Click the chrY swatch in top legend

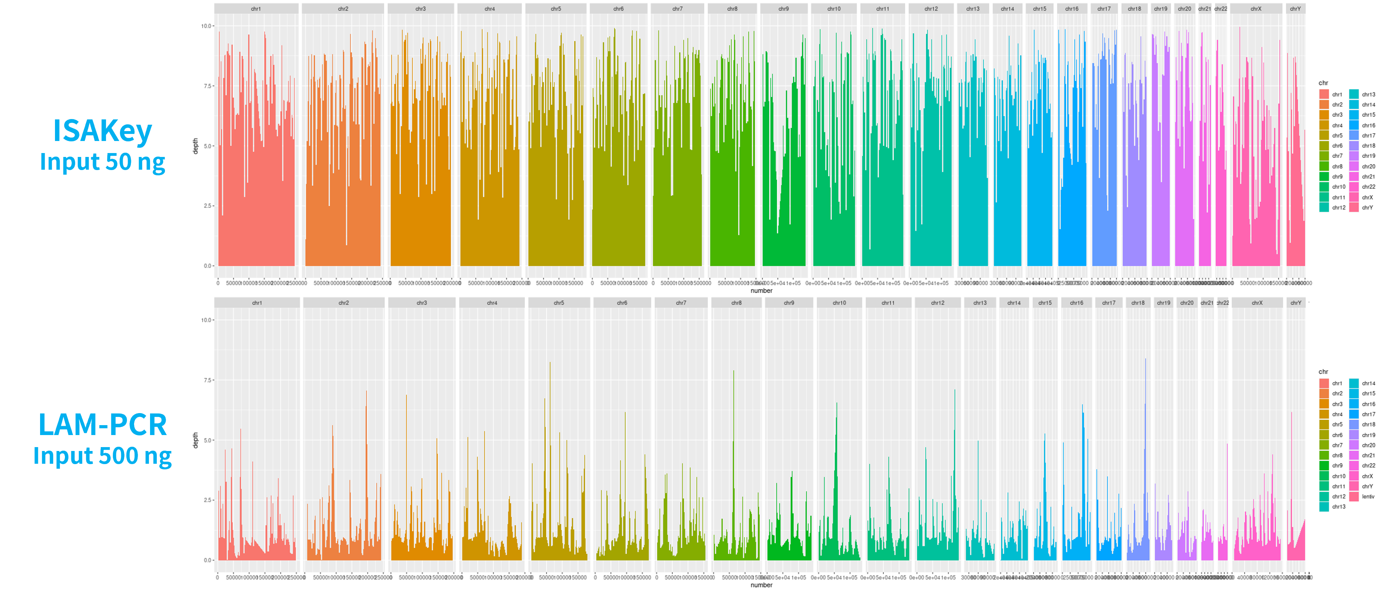coord(1354,207)
